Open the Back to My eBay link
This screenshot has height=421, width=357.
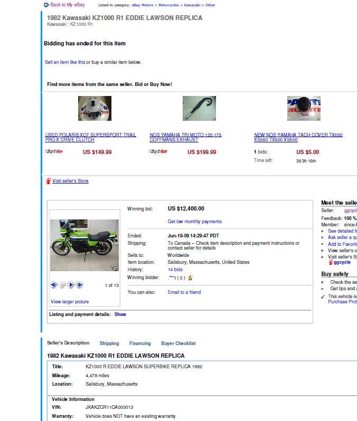[68, 5]
